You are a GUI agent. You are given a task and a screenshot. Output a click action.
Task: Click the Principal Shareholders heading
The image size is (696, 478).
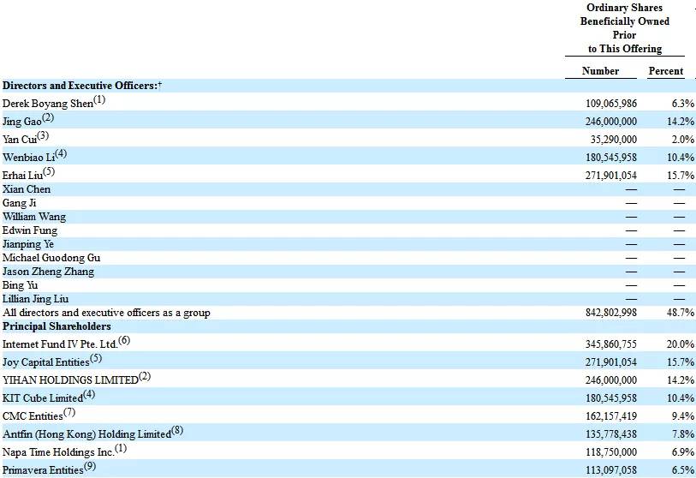57,326
